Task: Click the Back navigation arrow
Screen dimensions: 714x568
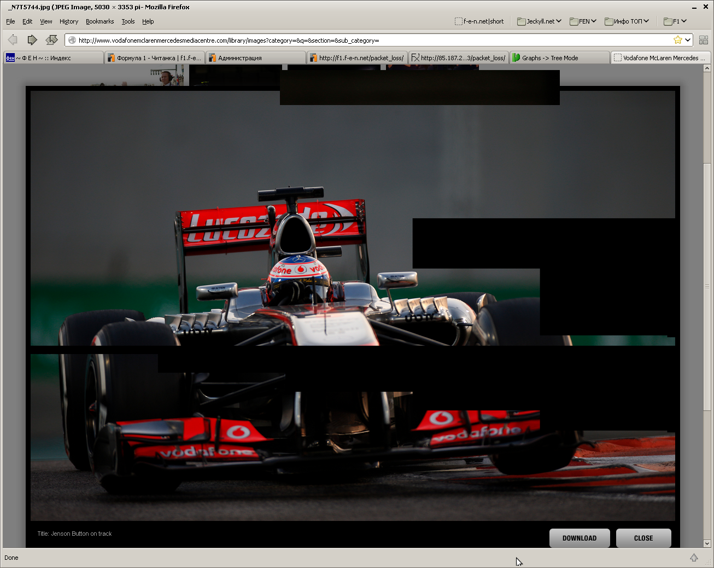Action: pyautogui.click(x=13, y=39)
